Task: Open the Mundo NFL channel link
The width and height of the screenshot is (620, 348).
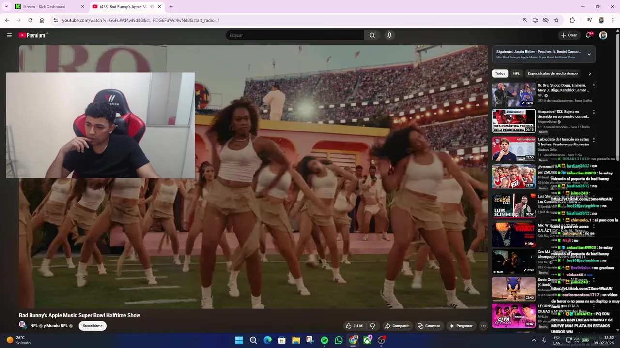Action: click(57, 326)
